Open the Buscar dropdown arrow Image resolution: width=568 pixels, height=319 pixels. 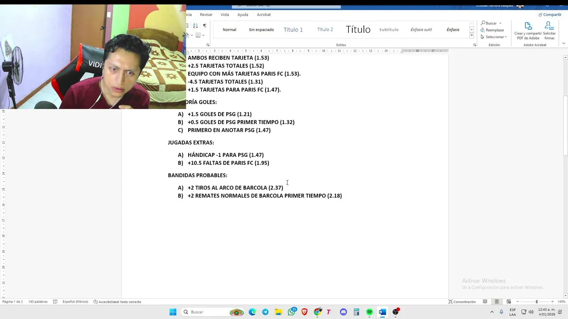tap(500, 23)
